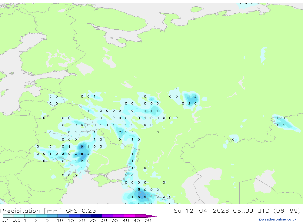
Task: Click the 45–50 mm legend color box
Action: (x=141, y=216)
